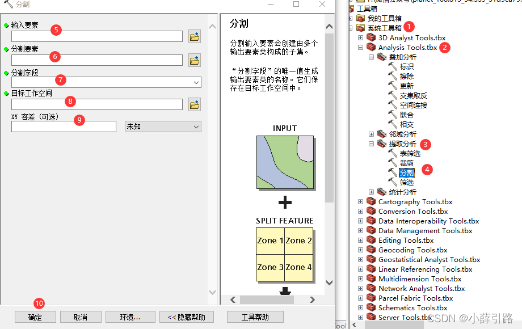Image resolution: width=522 pixels, height=329 pixels.
Task: Click parameter pane scroll down arrow
Action: pyautogui.click(x=212, y=292)
